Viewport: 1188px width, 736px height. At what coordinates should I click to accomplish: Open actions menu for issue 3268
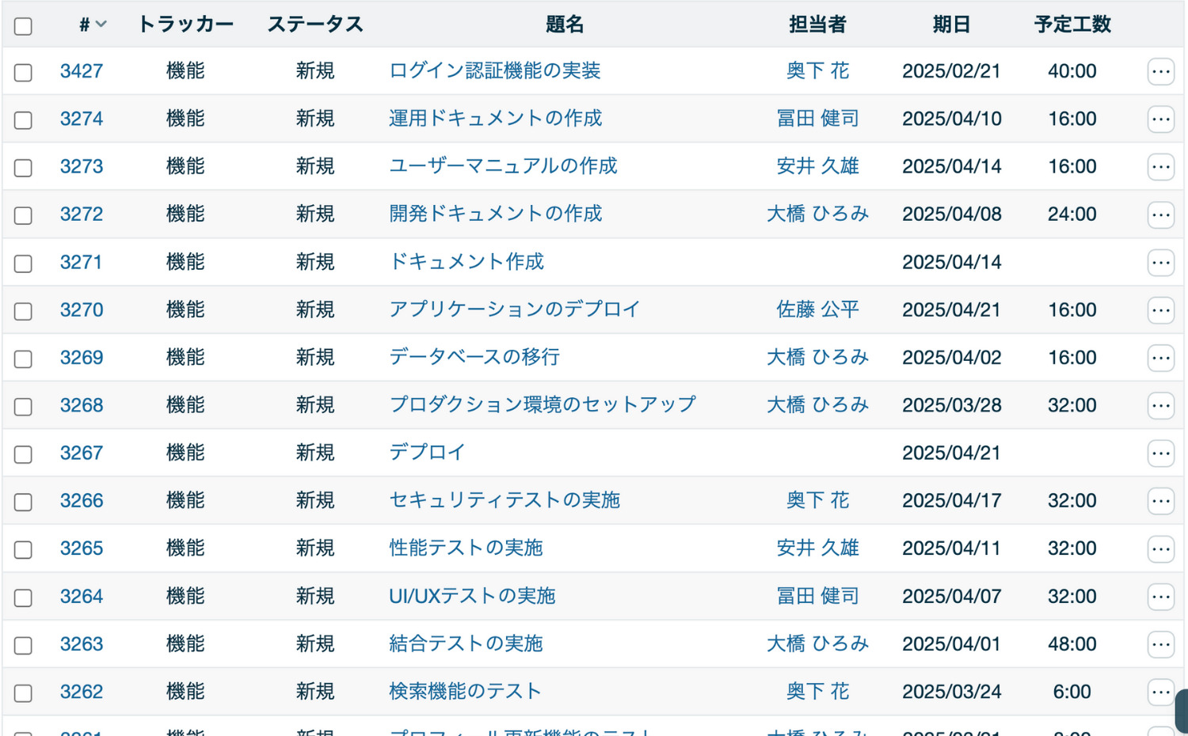click(1160, 406)
